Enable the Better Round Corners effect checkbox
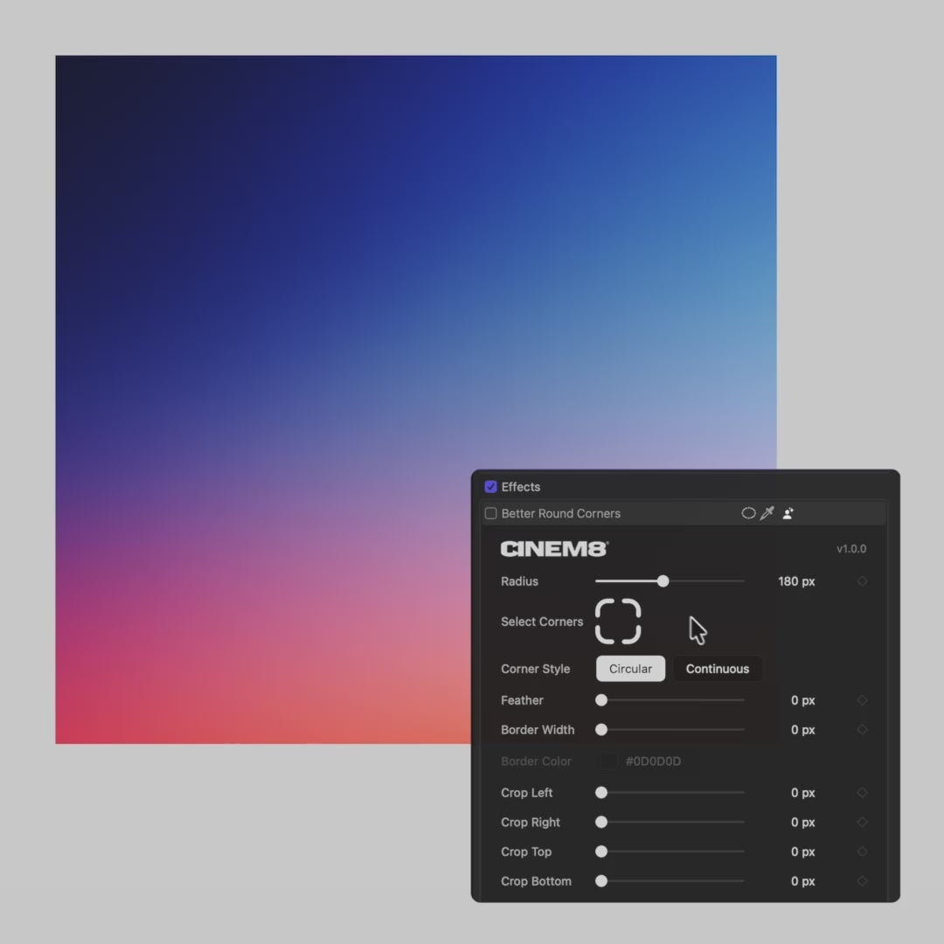 click(490, 513)
